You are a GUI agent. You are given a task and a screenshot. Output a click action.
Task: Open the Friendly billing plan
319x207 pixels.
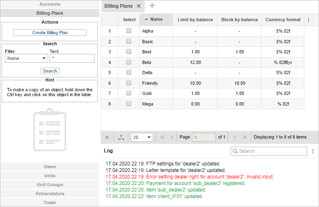[x=150, y=83]
